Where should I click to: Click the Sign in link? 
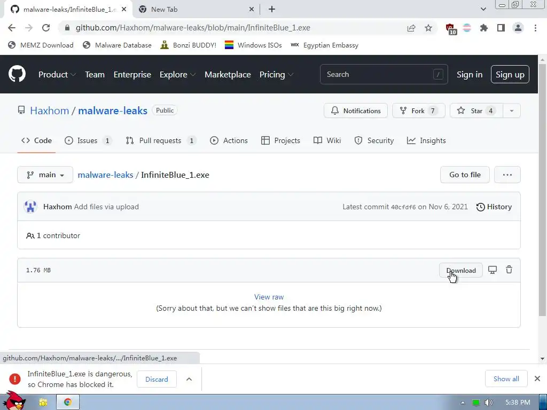[x=470, y=75]
